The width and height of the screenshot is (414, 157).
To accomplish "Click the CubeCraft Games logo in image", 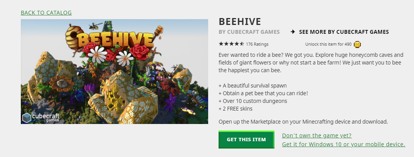I will 40,117.
